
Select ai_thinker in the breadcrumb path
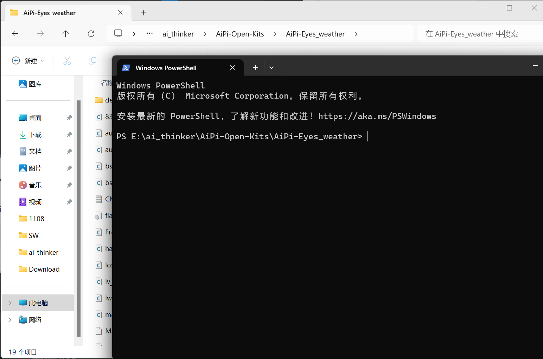pos(178,34)
